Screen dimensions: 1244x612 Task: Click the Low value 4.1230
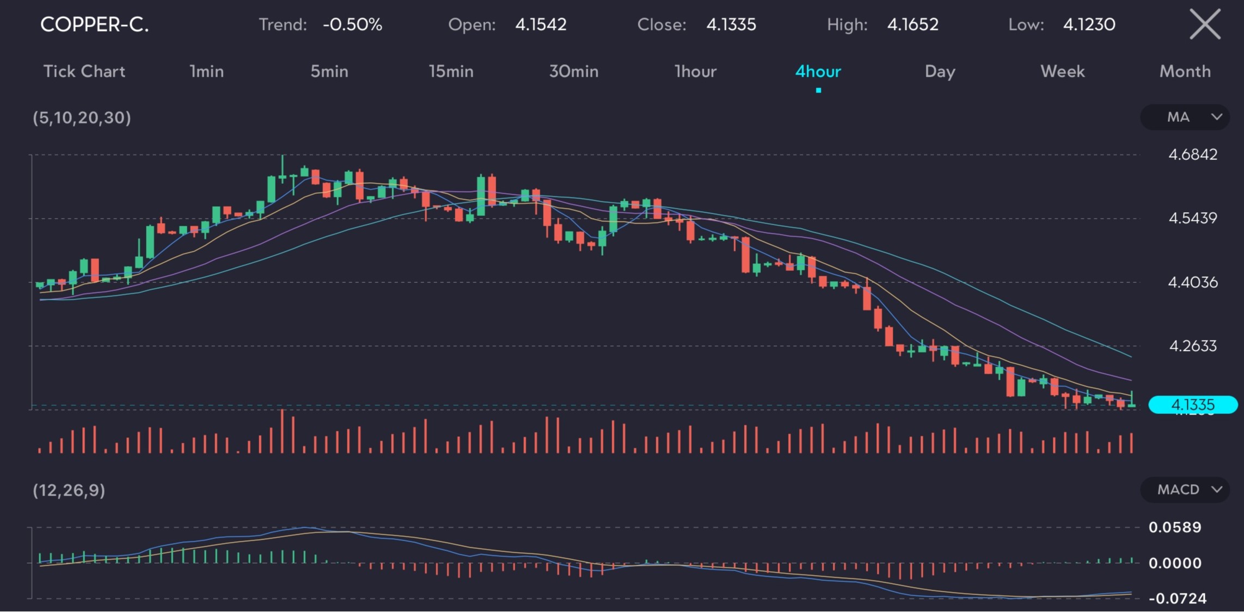(1089, 24)
